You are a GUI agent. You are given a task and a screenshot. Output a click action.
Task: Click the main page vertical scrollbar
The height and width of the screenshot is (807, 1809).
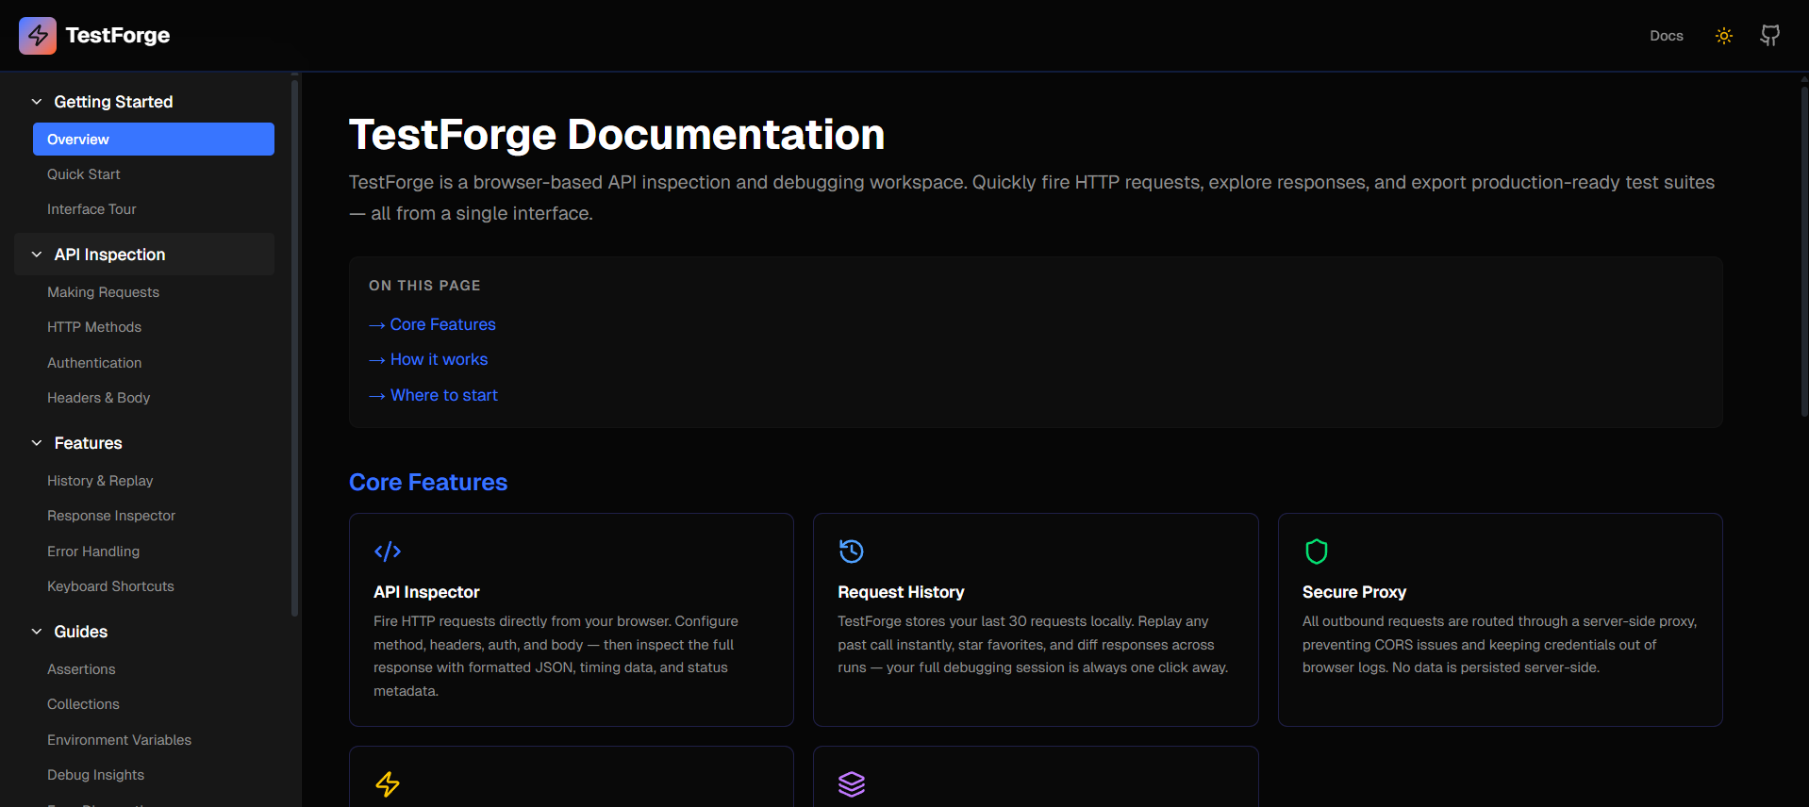click(x=1804, y=250)
